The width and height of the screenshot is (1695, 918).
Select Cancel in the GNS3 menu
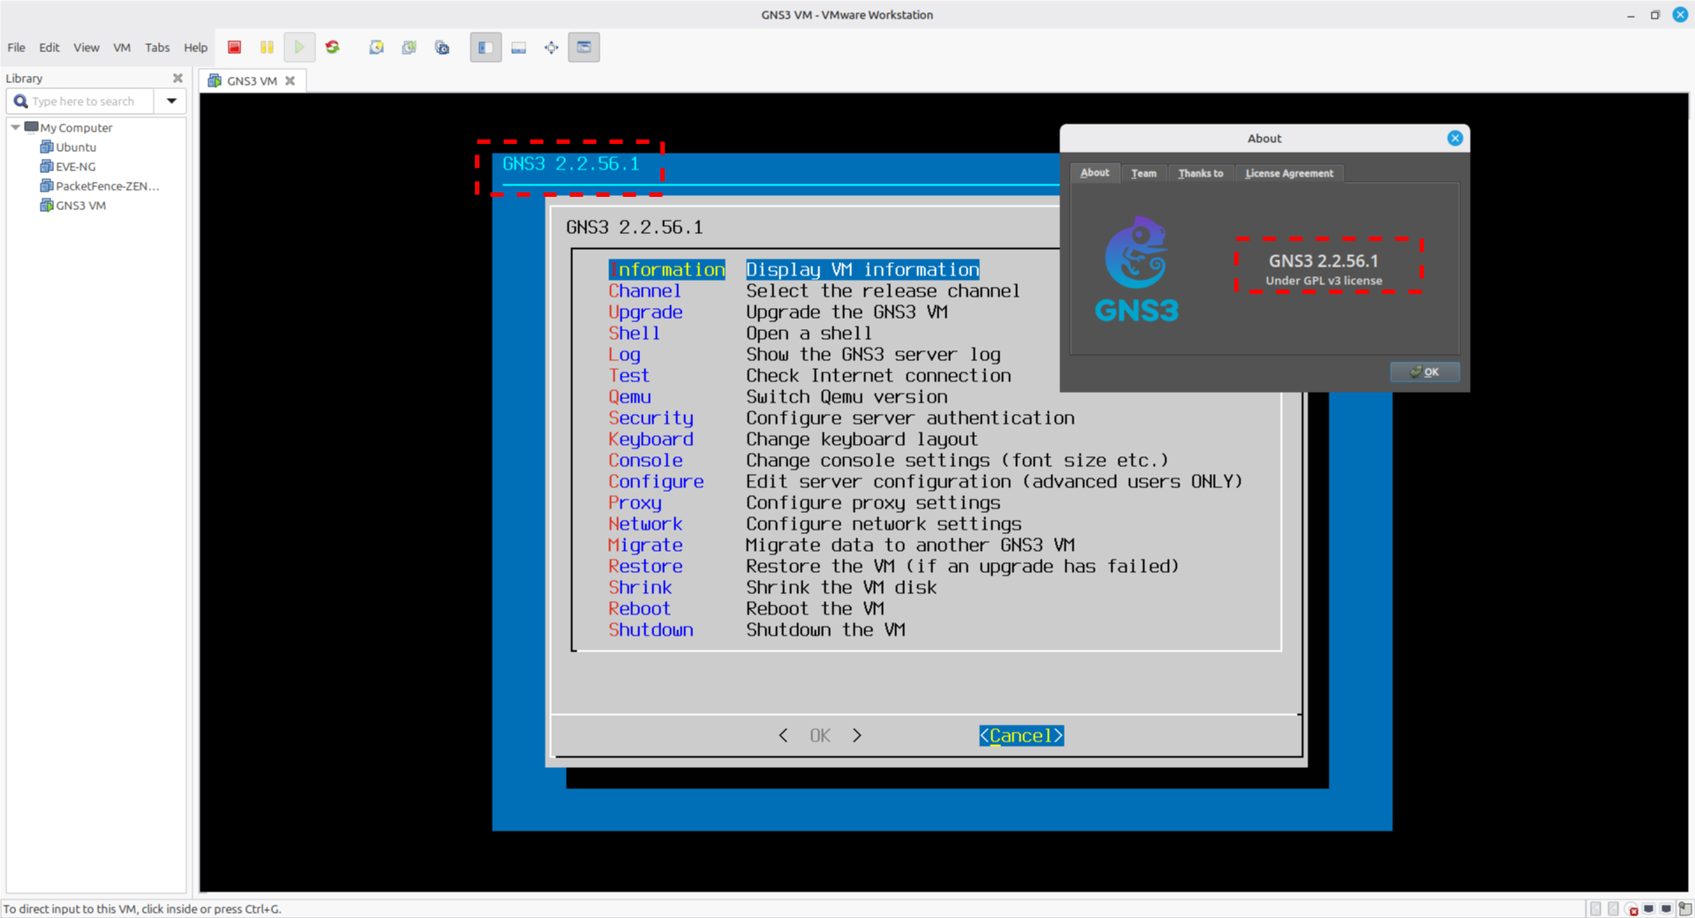1021,734
